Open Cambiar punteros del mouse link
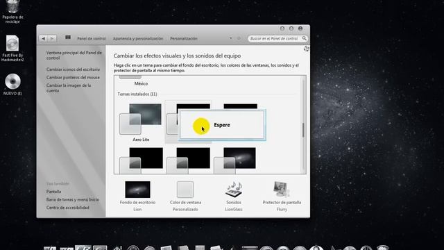 [73, 77]
